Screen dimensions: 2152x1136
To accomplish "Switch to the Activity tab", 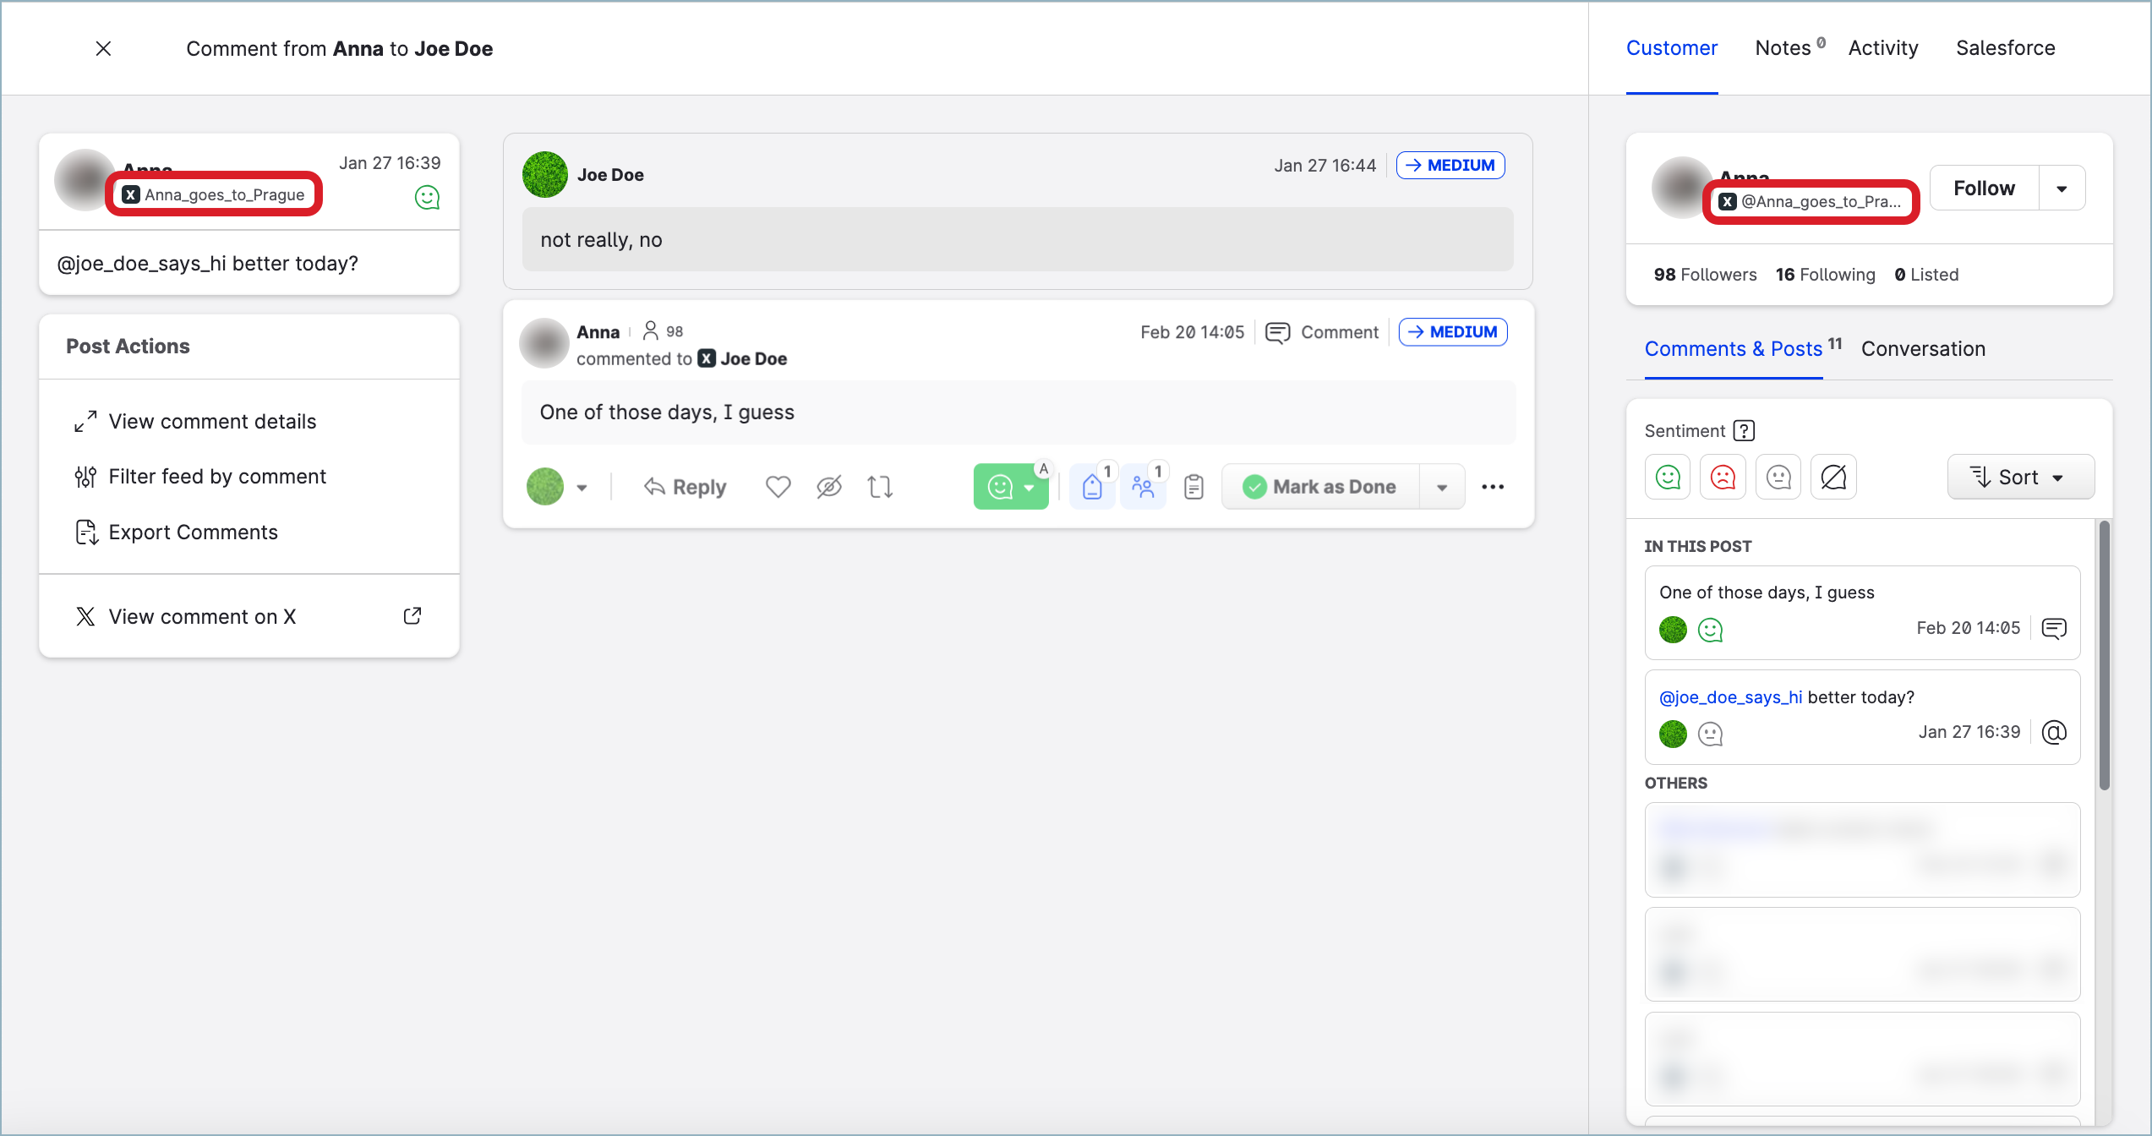I will 1882,48.
